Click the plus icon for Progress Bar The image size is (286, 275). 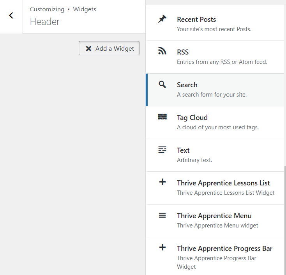[162, 248]
